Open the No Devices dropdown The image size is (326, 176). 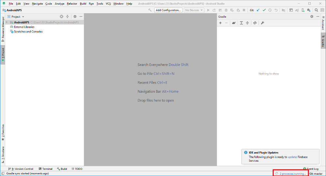pyautogui.click(x=194, y=10)
